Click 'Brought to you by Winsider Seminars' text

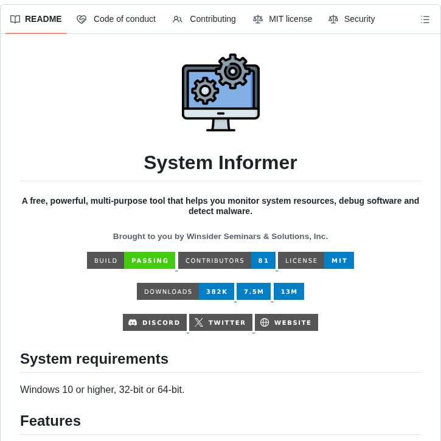220,236
